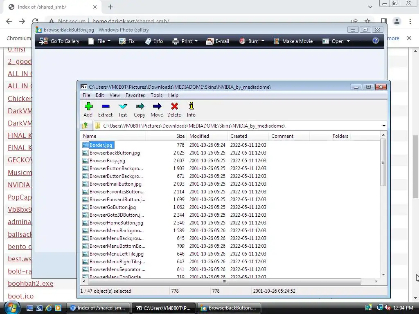Open the 7-Zip Edit menu
Image resolution: width=419 pixels, height=314 pixels.
(100, 95)
